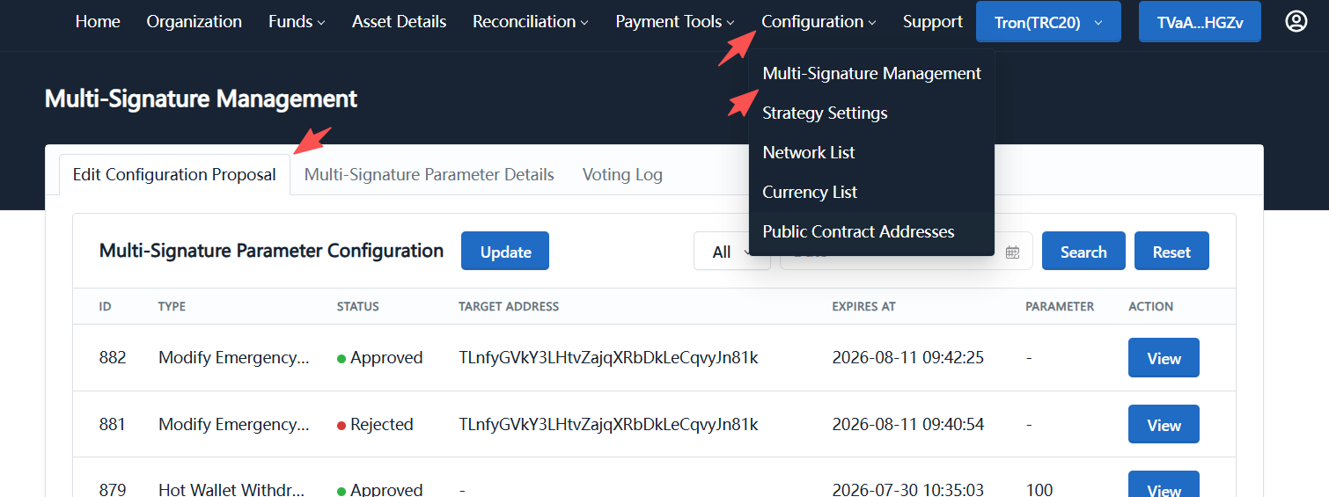Image resolution: width=1329 pixels, height=497 pixels.
Task: Open the user account profile icon
Action: (1296, 21)
